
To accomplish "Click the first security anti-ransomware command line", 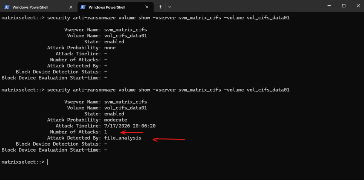I will tap(145, 18).
